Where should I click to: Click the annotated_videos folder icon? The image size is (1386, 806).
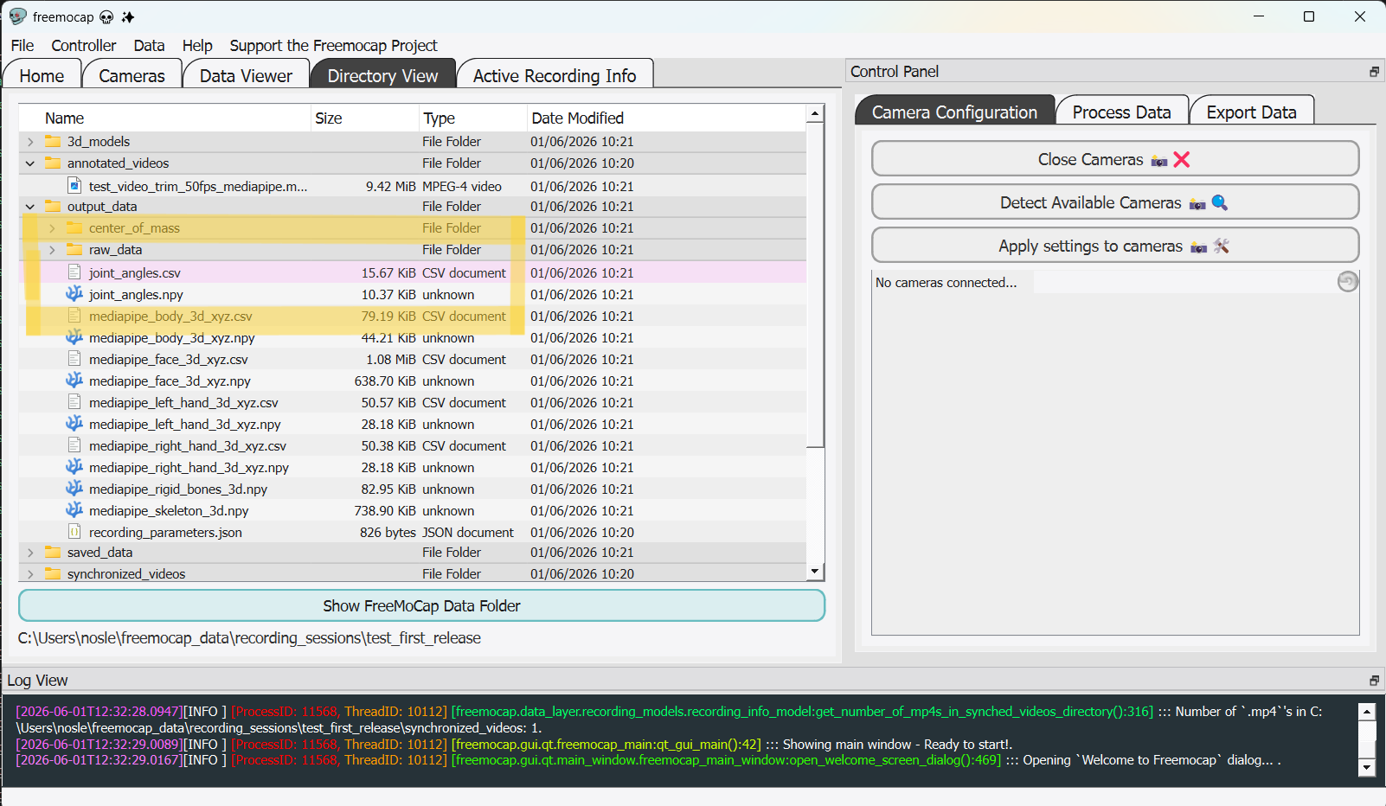53,163
